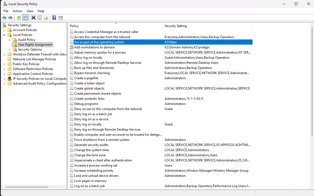Expand the Security Options node

click(9, 49)
